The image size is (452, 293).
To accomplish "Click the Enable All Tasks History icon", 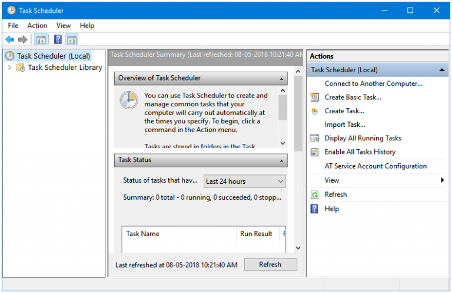I will point(314,152).
